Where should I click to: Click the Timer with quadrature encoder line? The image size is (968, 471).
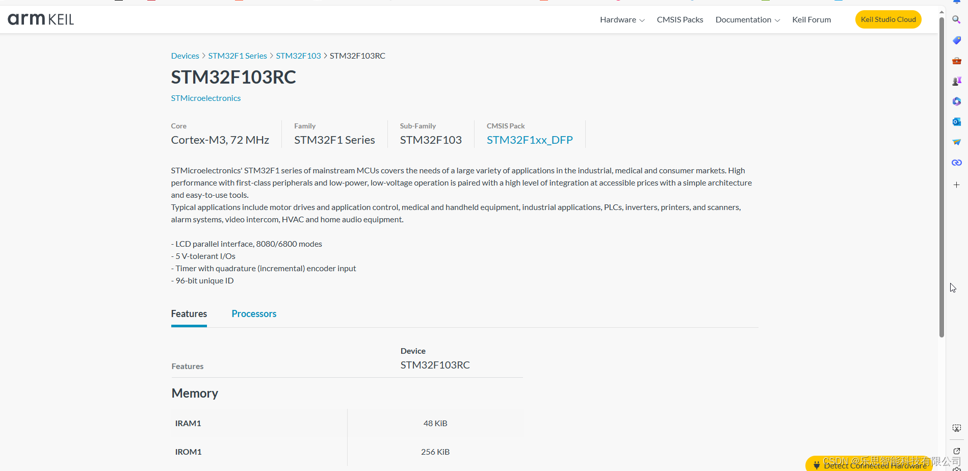[x=264, y=269]
